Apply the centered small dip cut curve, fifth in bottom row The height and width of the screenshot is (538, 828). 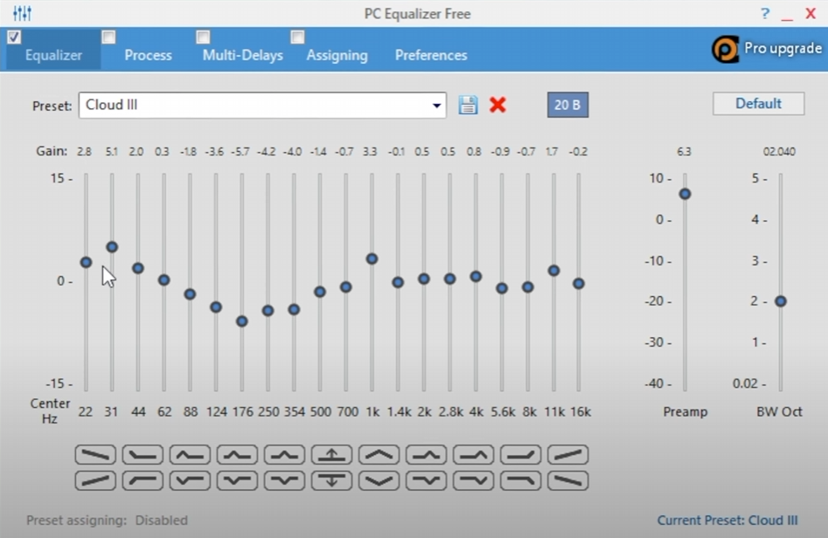[x=285, y=480]
